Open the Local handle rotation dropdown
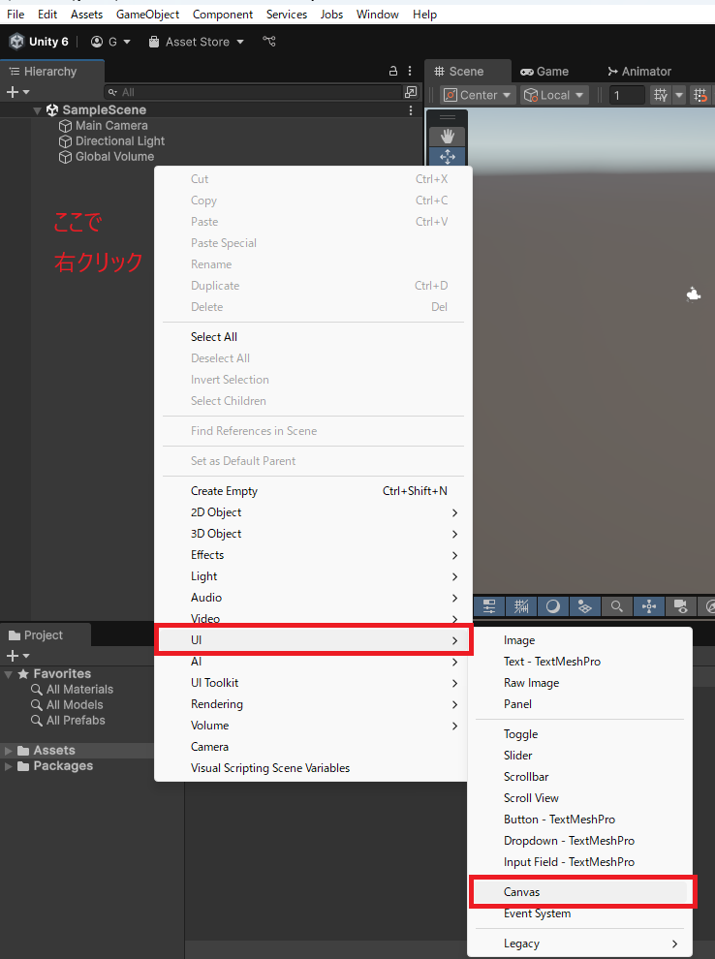Screen dimensions: 715x959 pyautogui.click(x=555, y=95)
